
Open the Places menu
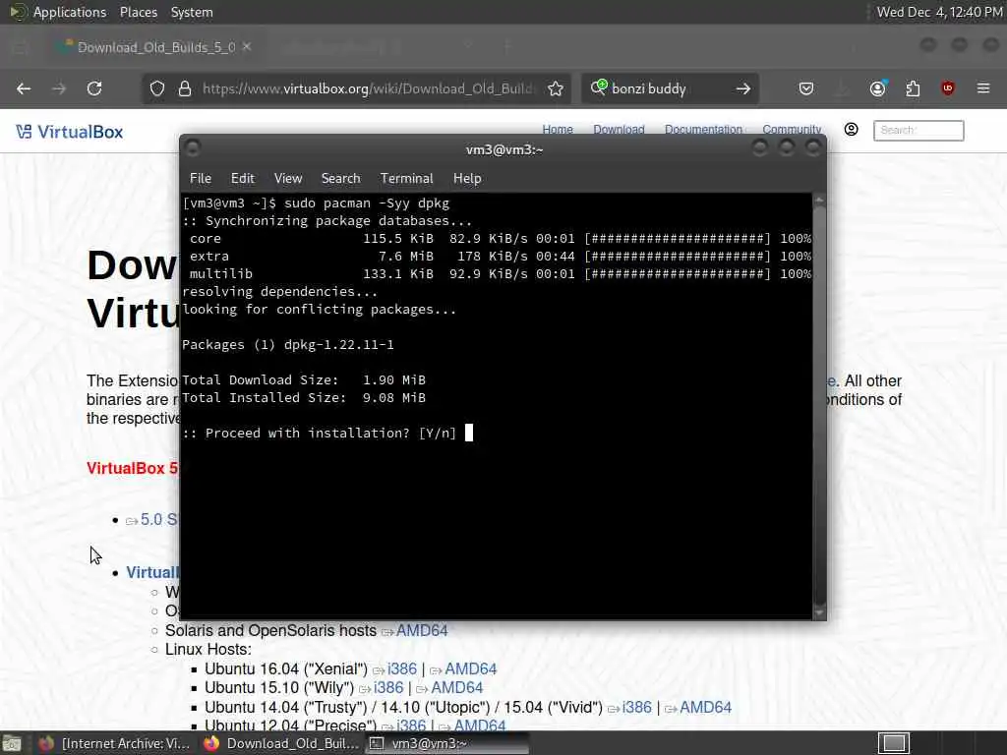138,12
